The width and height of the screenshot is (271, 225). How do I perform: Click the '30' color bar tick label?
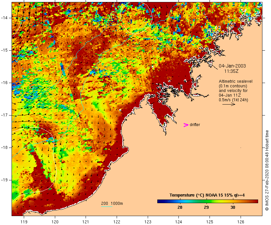coord(233,207)
